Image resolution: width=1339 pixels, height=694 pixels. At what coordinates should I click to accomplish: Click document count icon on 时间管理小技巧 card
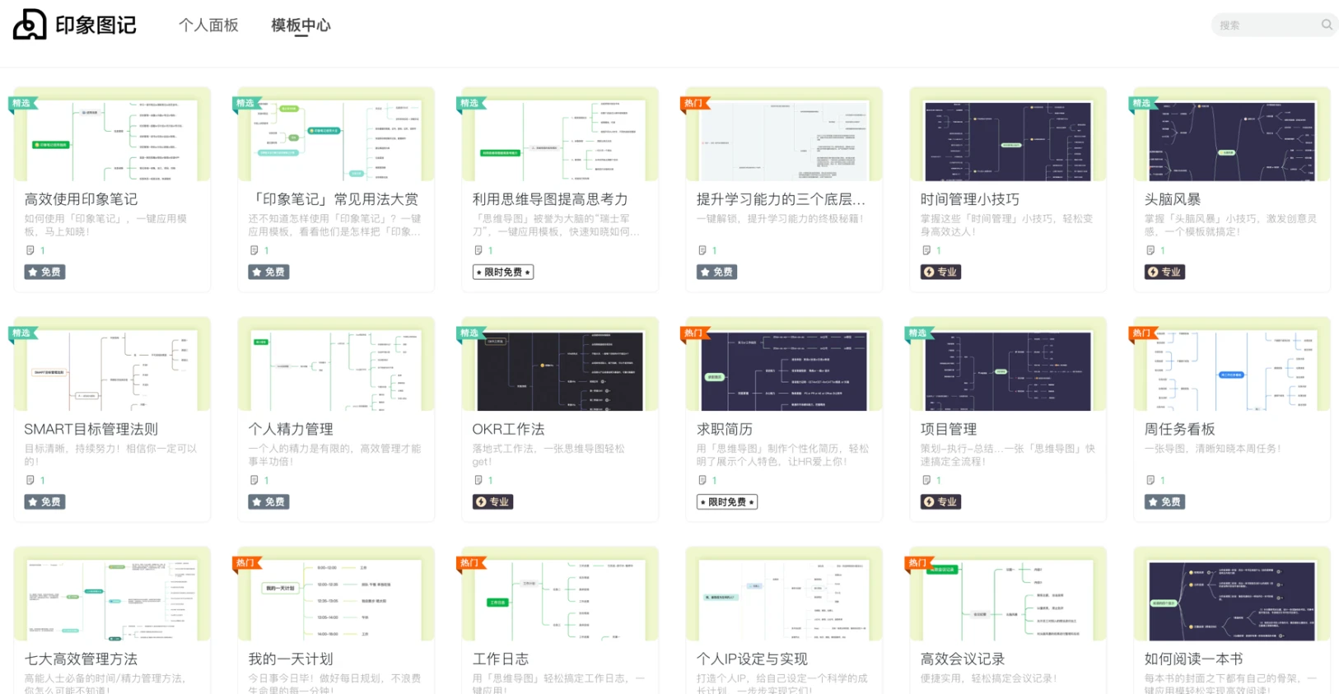[x=926, y=250]
